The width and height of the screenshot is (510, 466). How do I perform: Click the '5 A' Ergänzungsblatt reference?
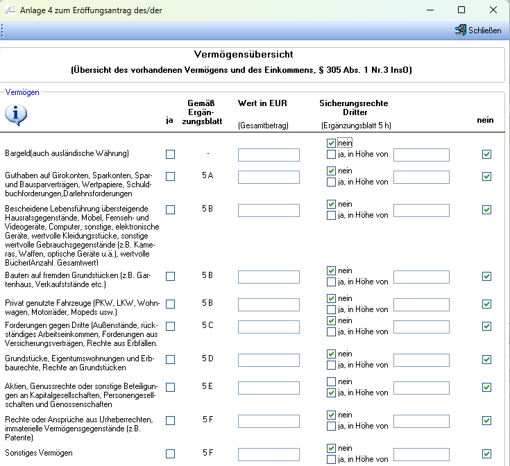[207, 175]
